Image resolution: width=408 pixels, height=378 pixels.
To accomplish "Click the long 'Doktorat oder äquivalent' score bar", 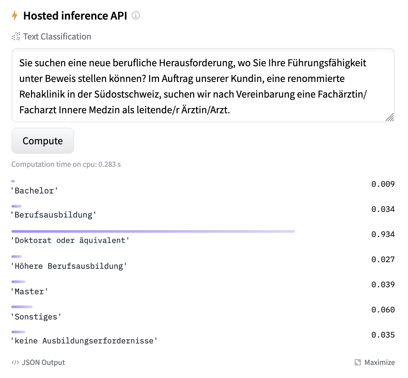I will click(153, 231).
